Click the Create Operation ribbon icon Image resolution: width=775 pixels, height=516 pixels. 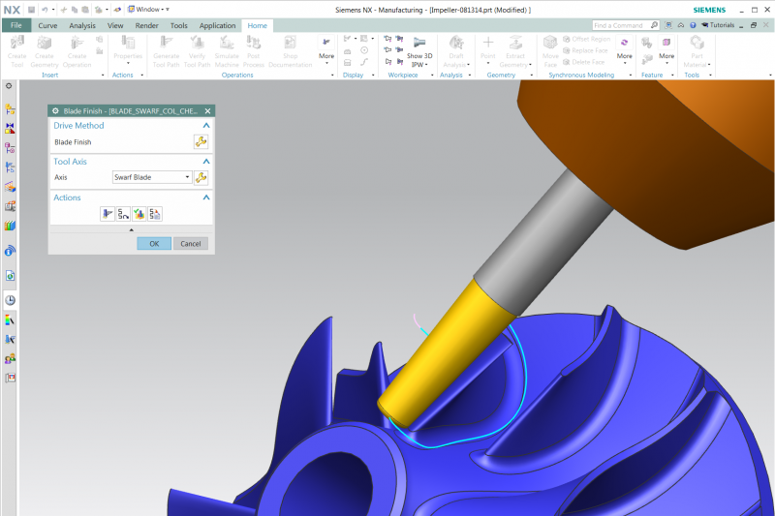pos(77,44)
